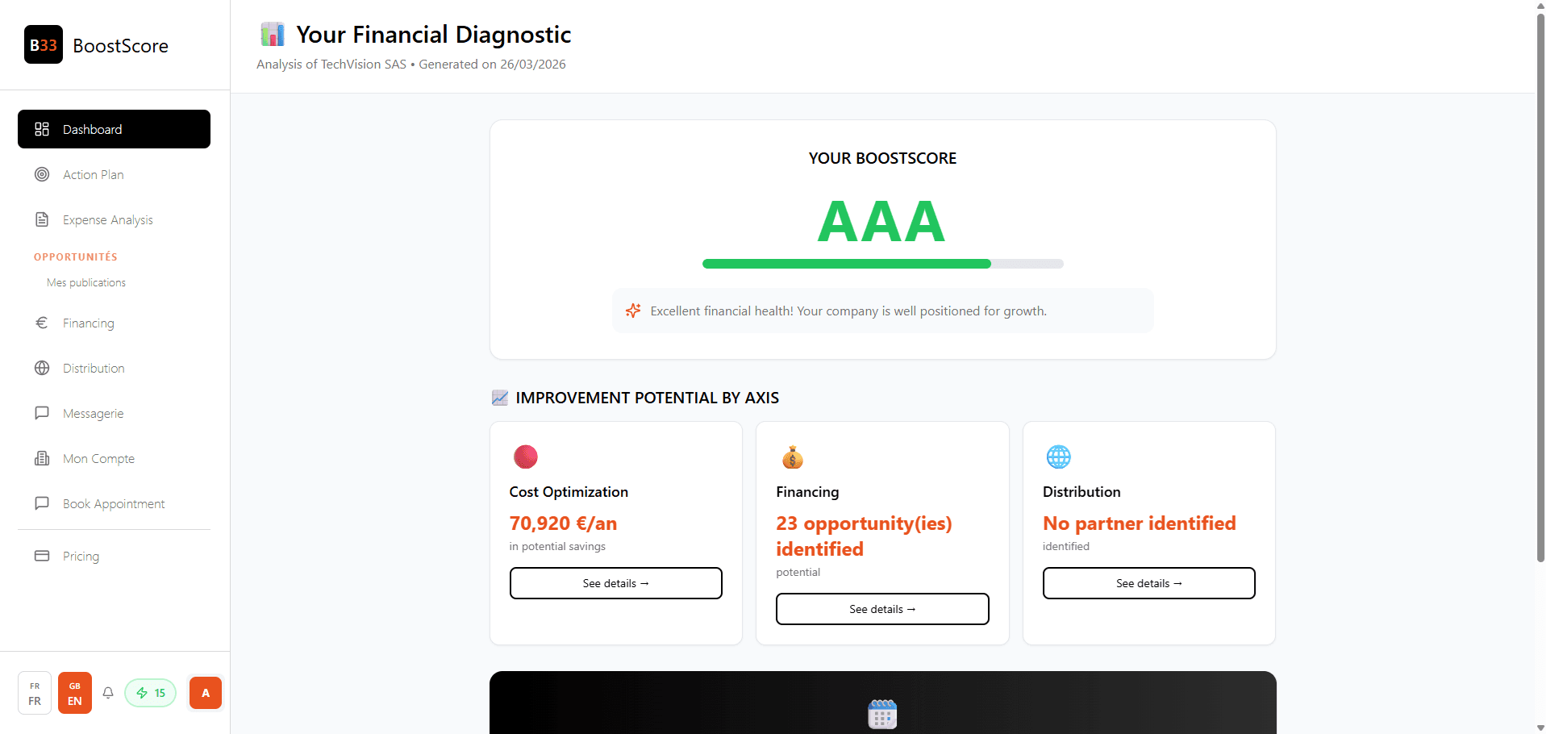
Task: Click the BoostScore logo
Action: (x=96, y=45)
